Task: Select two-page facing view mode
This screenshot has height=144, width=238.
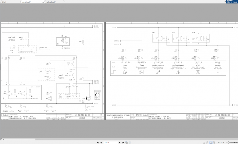Action: [211, 142]
